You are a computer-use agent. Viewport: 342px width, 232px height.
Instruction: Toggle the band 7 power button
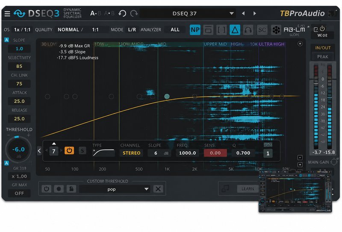tap(69, 150)
